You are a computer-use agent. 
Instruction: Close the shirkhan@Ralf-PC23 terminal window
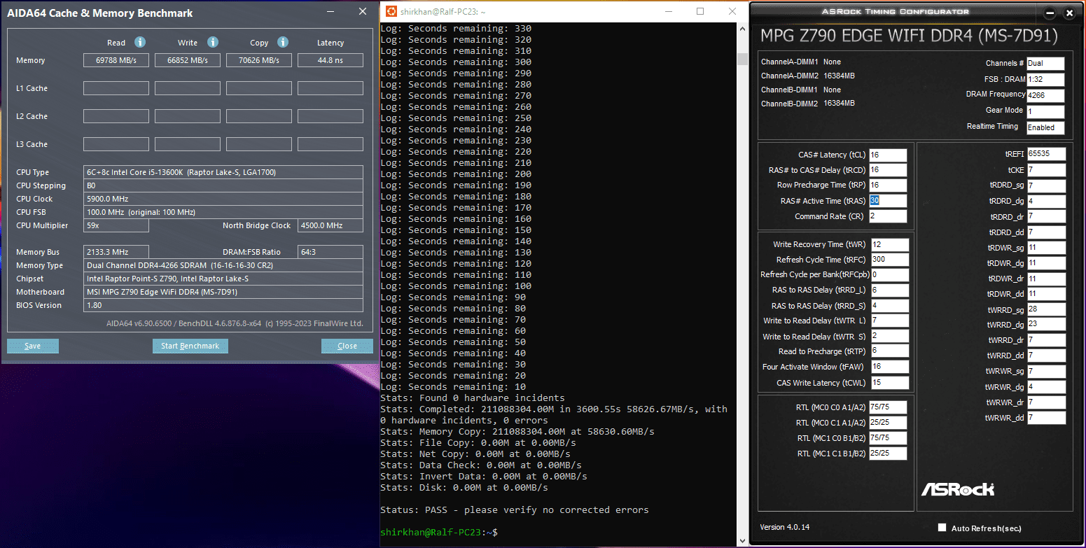click(x=732, y=11)
